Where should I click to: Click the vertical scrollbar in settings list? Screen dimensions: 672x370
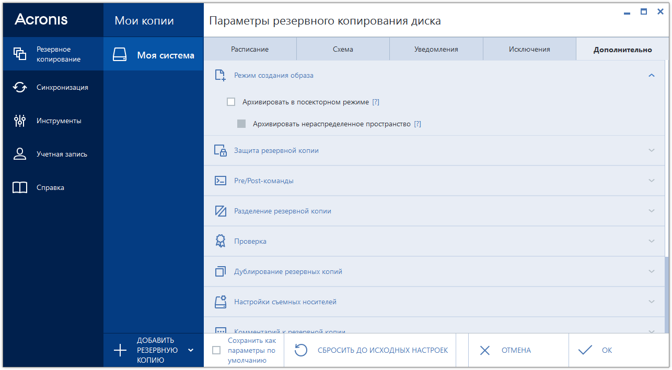click(x=666, y=294)
